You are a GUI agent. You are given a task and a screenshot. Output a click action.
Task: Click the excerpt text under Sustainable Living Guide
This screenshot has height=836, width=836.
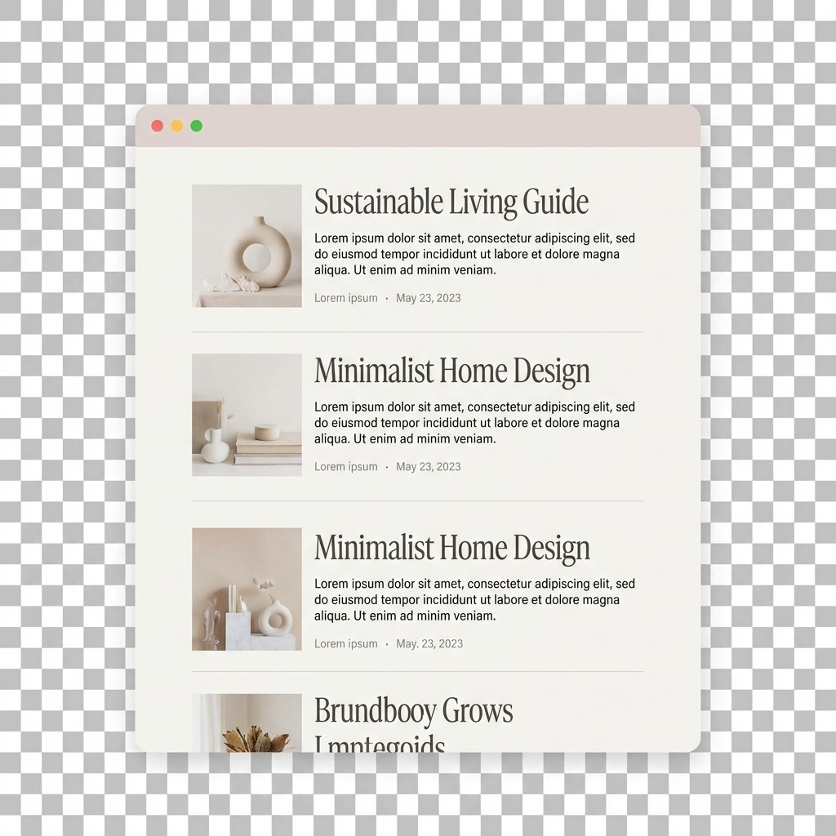[474, 254]
